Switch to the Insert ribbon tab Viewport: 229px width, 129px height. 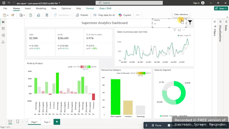[28, 8]
